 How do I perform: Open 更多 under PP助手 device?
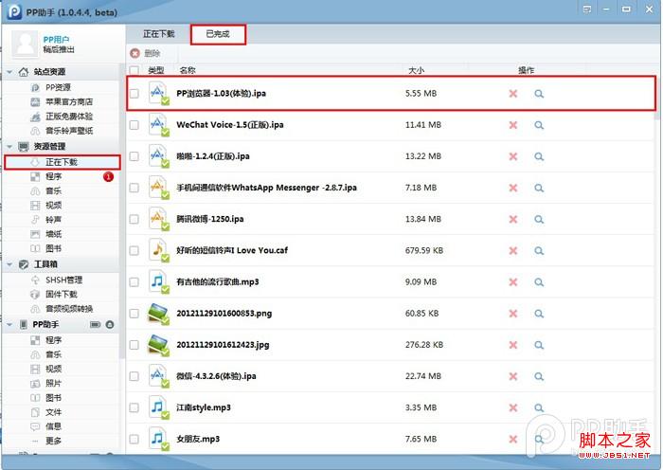tap(53, 441)
